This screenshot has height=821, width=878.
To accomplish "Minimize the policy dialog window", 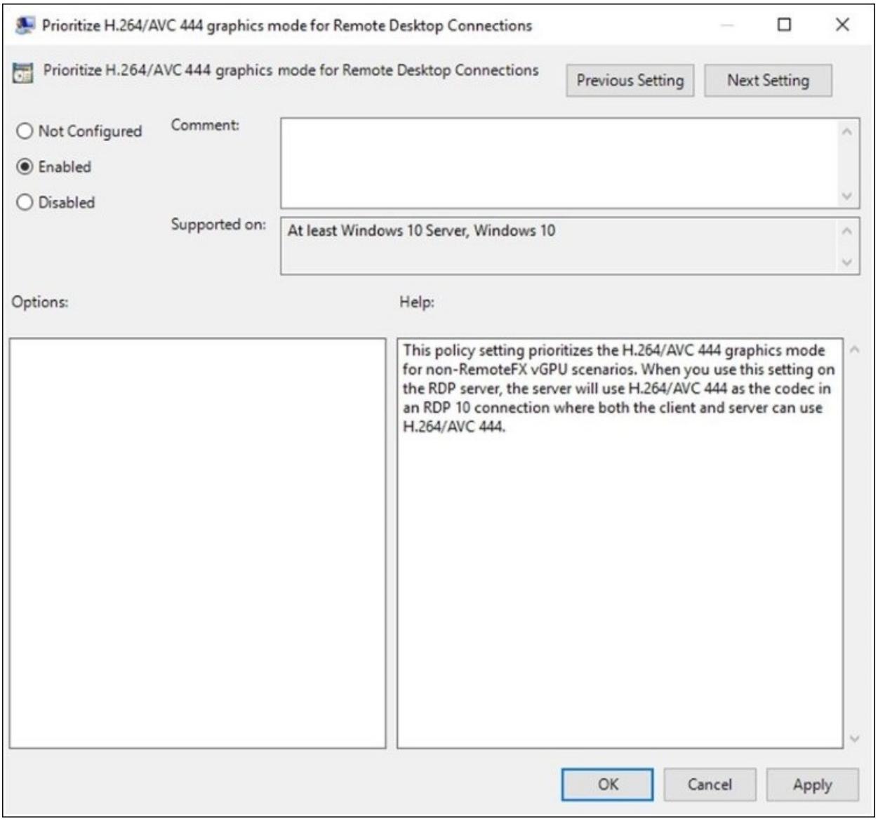I will 727,25.
